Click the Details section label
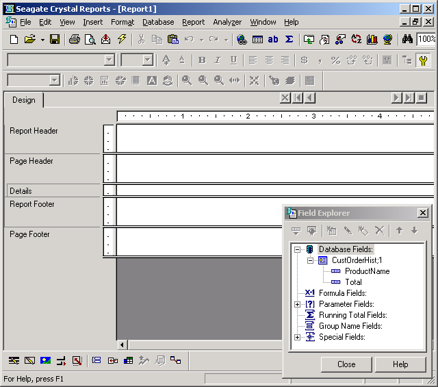438x387 pixels. 21,191
